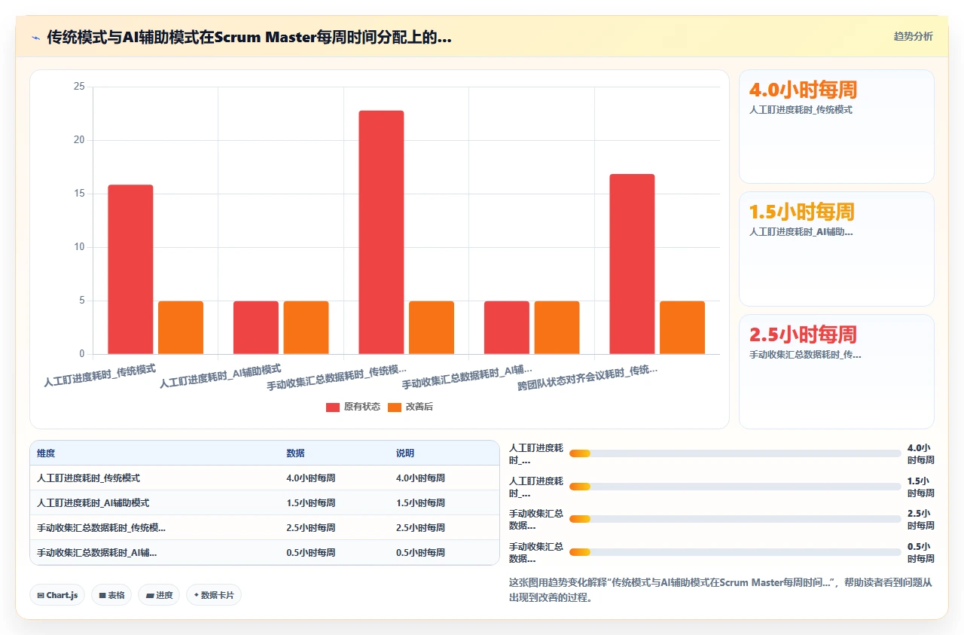Select table row 手动收集汇总数据耗时_传统模...
This screenshot has width=964, height=635.
[264, 527]
